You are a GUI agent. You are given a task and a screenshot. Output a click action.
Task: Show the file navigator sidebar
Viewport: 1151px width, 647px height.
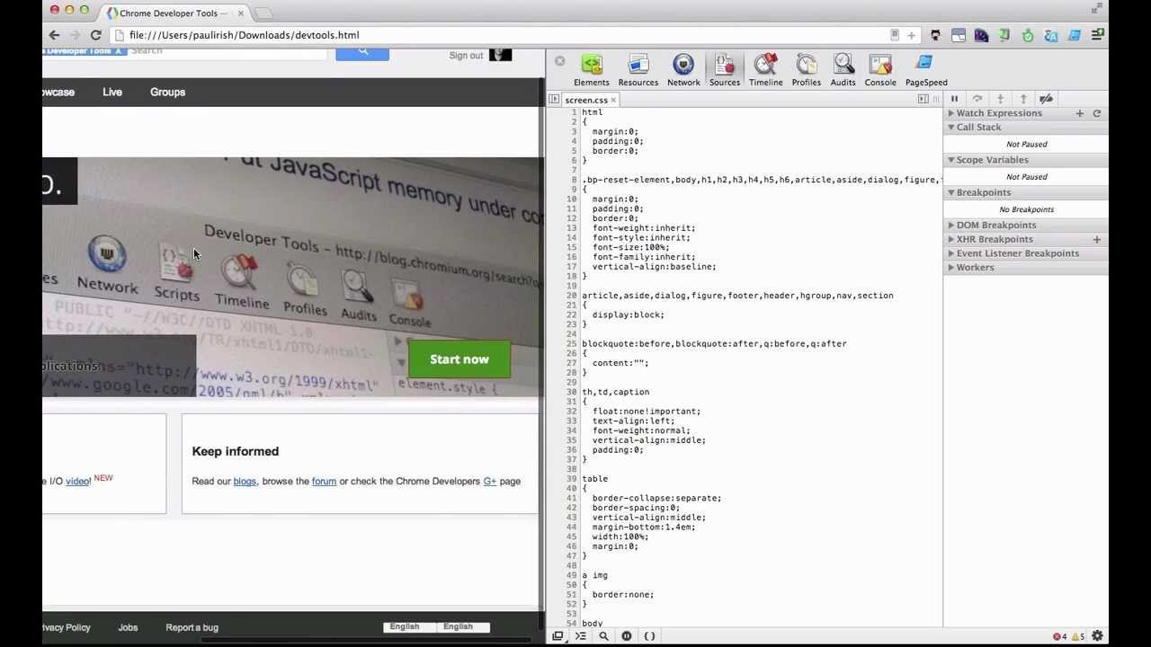(554, 99)
